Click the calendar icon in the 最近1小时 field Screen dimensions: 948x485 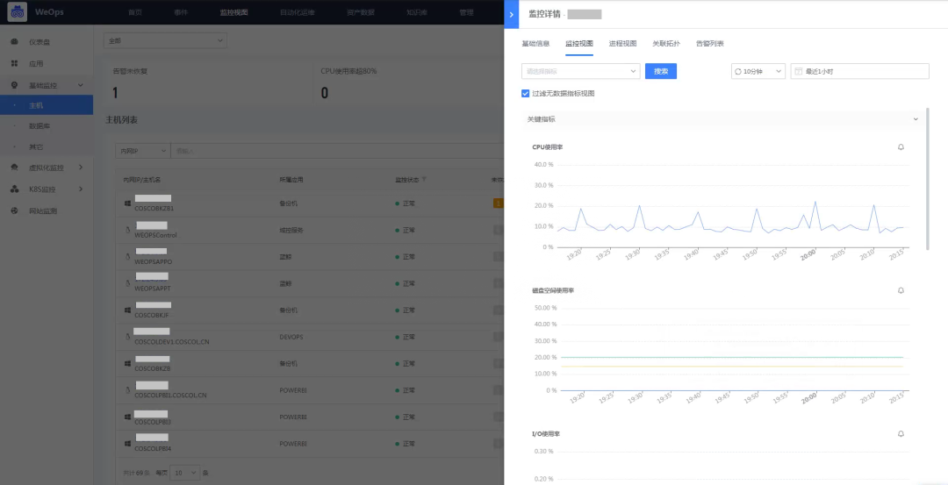(x=798, y=71)
